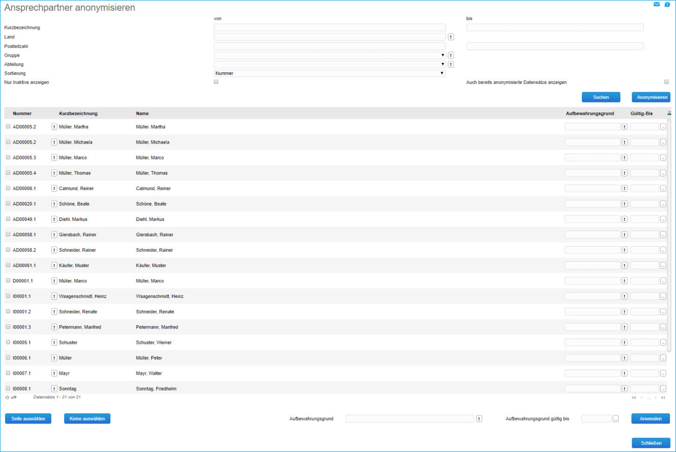This screenshot has height=452, width=676.
Task: Open Gültig-Bis date picker for Giersbach, Rainer
Action: click(x=663, y=234)
